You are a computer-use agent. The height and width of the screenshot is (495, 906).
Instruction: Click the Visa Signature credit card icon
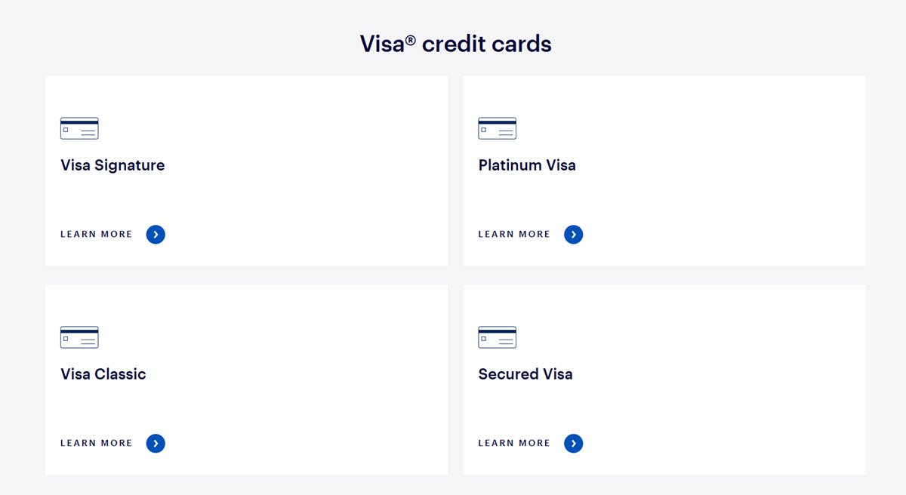point(79,128)
